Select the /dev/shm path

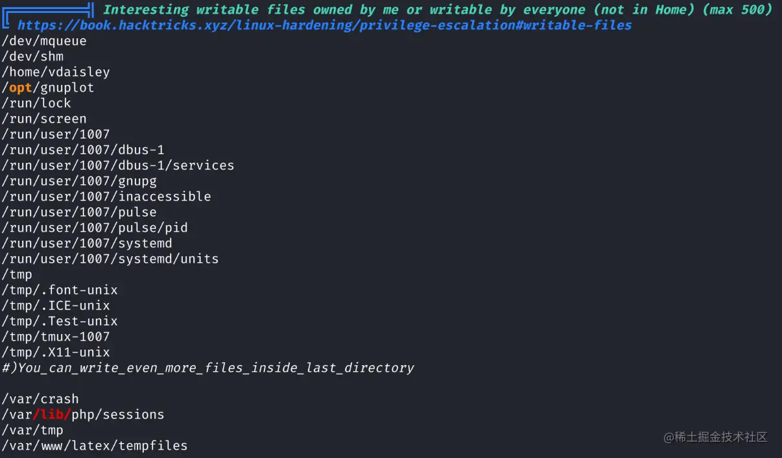32,56
